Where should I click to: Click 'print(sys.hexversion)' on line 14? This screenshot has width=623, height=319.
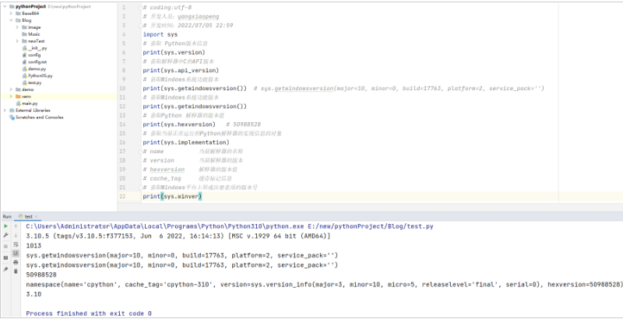[179, 124]
